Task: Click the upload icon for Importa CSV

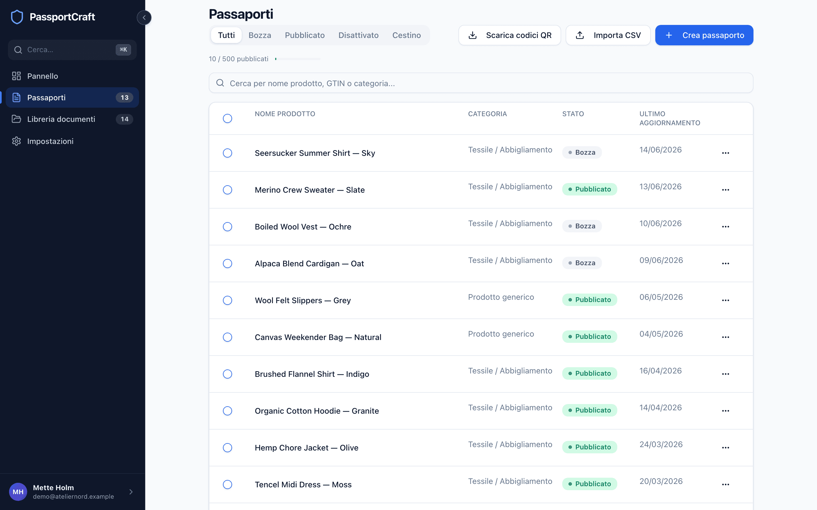Action: [580, 35]
